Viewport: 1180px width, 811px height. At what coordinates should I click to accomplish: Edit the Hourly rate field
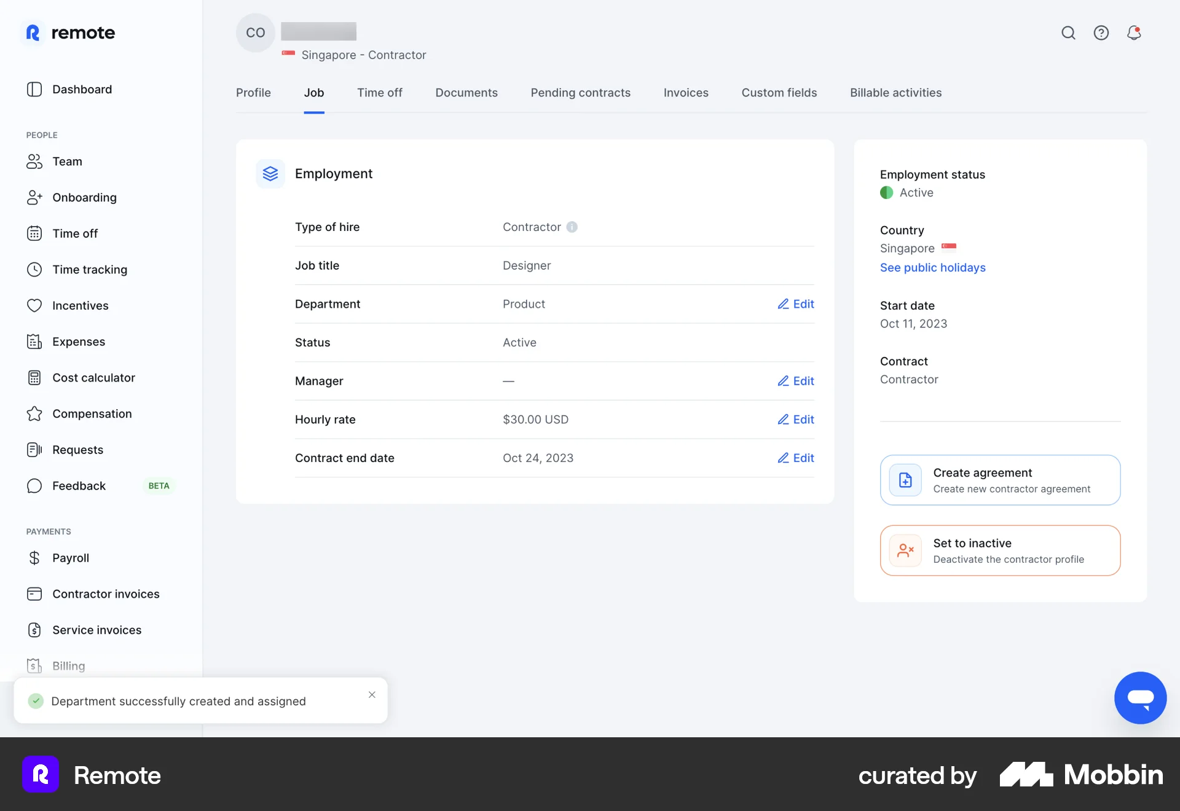[796, 419]
